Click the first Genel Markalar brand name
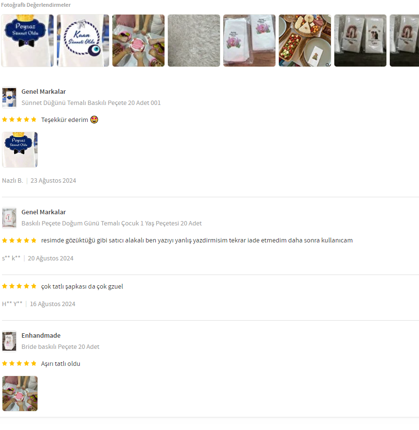419x430 pixels. 44,92
